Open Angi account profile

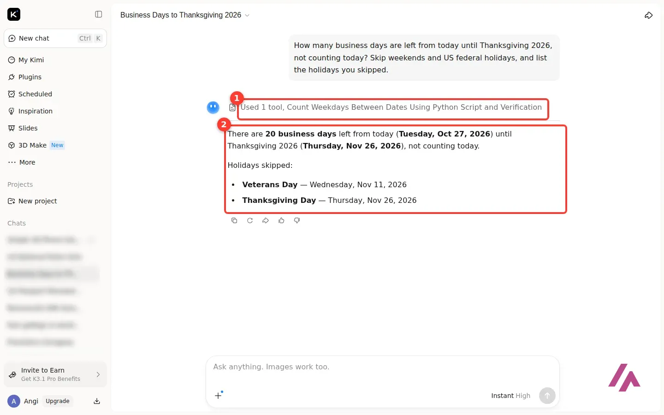click(23, 401)
